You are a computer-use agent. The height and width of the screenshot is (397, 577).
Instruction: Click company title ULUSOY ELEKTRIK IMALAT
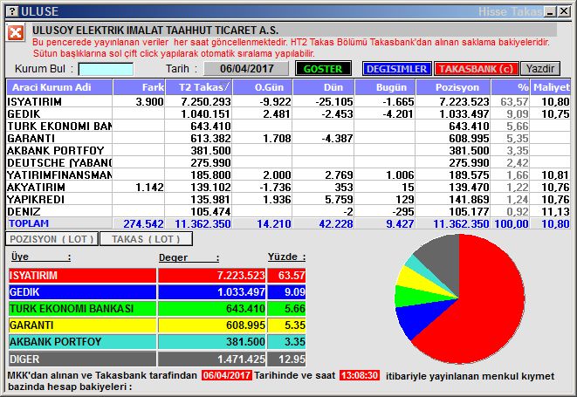[x=155, y=30]
